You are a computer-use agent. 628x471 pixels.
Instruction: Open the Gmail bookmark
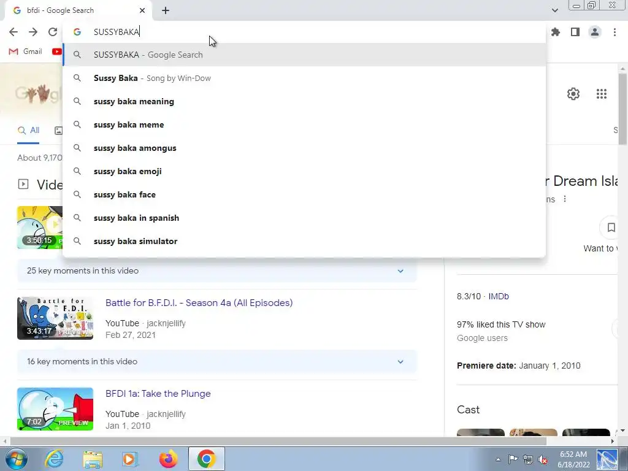point(25,52)
